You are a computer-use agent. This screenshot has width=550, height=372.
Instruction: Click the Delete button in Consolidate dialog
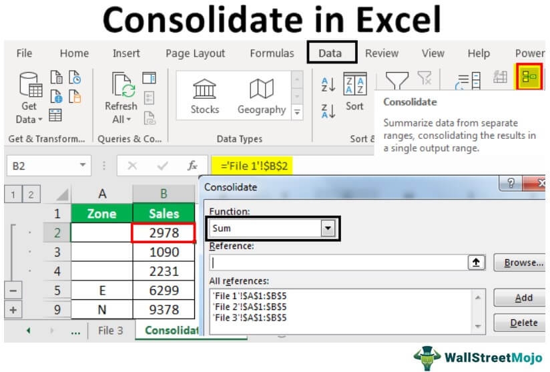pyautogui.click(x=519, y=323)
